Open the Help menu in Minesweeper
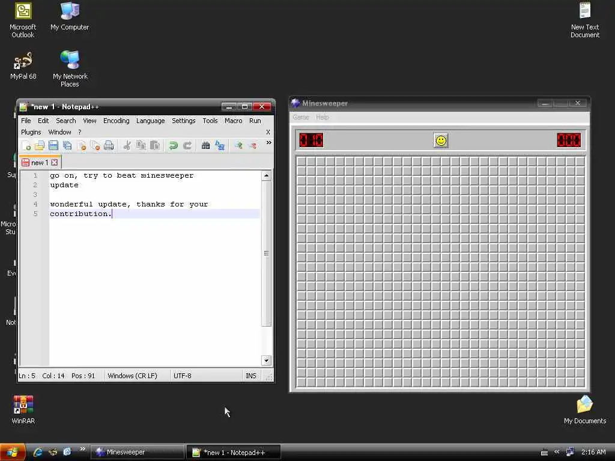Screen dimensions: 615x461 (x=323, y=117)
